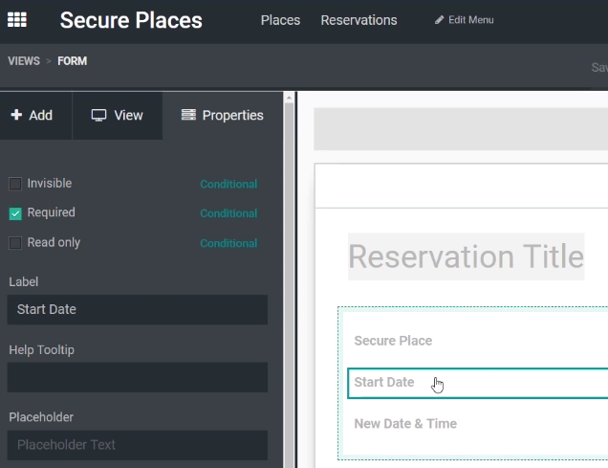
Task: Open Conditional settings for Required
Action: (228, 213)
